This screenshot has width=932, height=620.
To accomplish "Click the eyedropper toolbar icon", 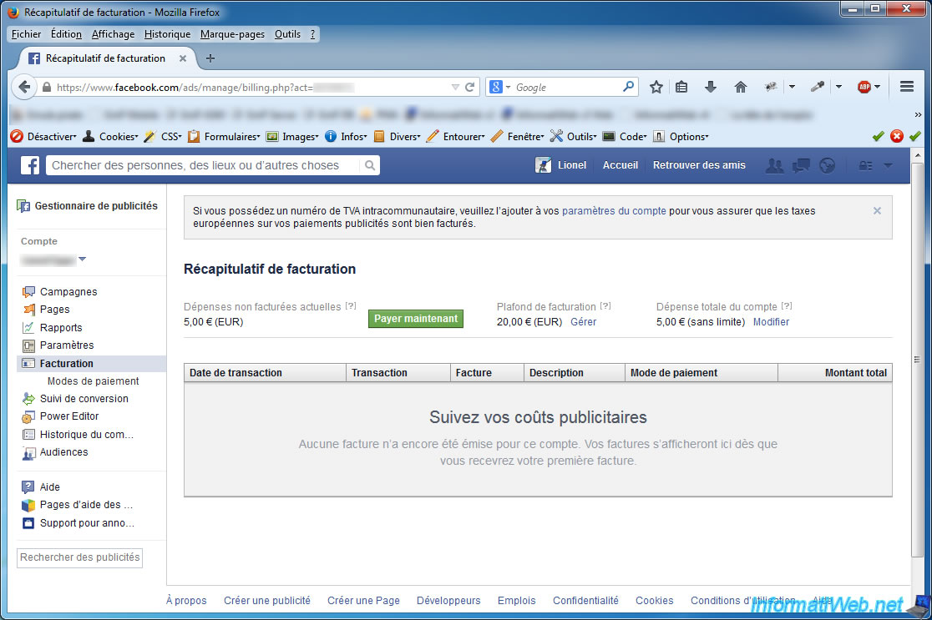I will click(x=818, y=88).
